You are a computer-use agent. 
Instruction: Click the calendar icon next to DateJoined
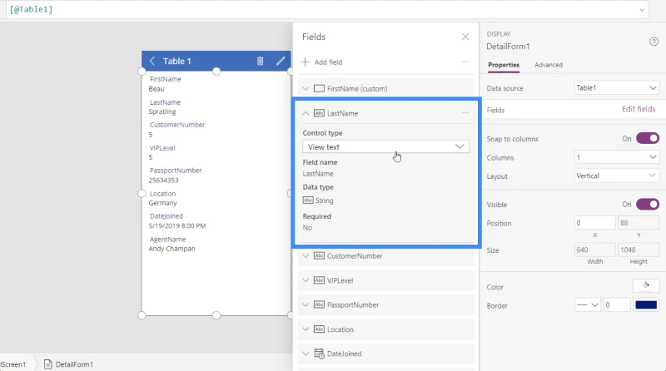tap(319, 354)
